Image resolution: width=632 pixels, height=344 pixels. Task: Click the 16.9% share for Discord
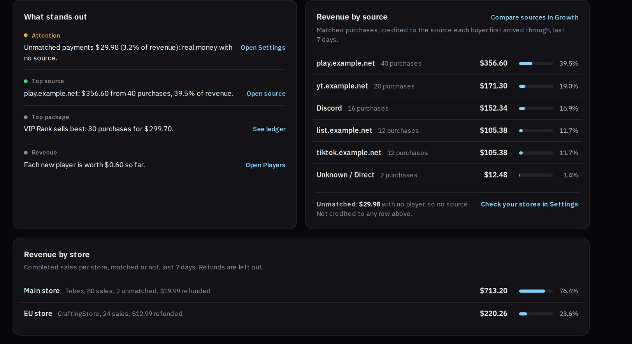pos(569,108)
